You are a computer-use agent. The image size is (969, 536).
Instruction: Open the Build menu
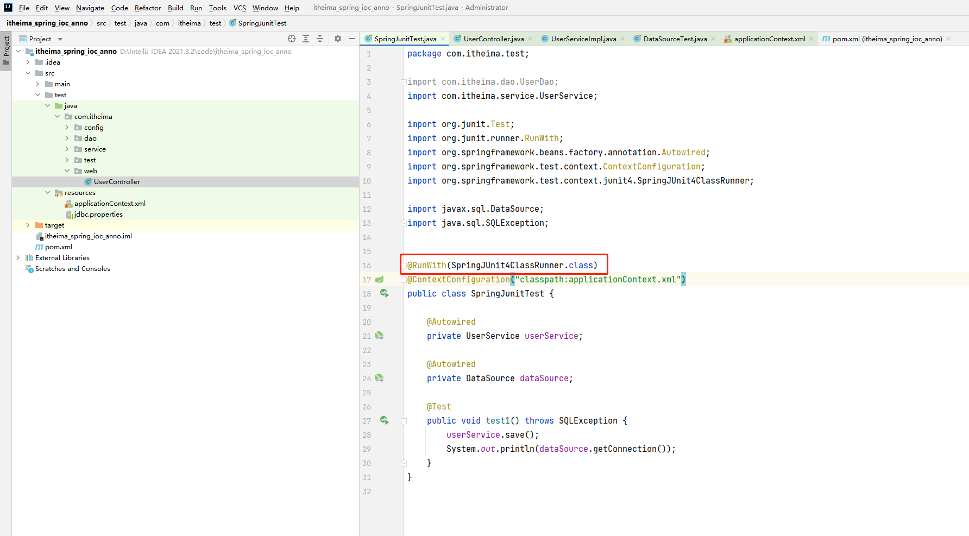(x=175, y=8)
